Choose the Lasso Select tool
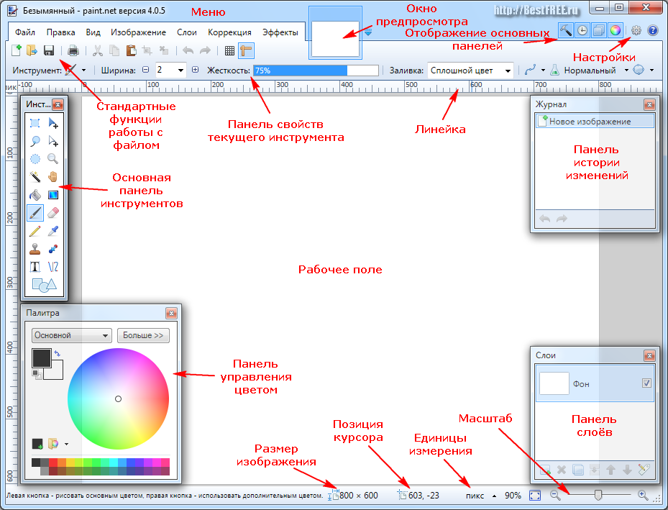The image size is (668, 510). [x=35, y=141]
